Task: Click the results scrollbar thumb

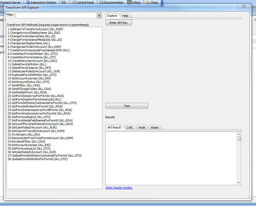Action: [x=239, y=139]
